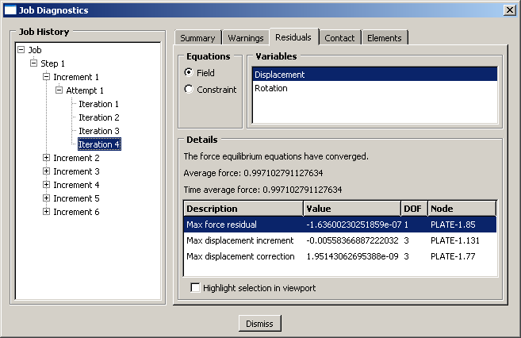Select the Constraint radio button
Screen dimensions: 521x338
click(189, 90)
